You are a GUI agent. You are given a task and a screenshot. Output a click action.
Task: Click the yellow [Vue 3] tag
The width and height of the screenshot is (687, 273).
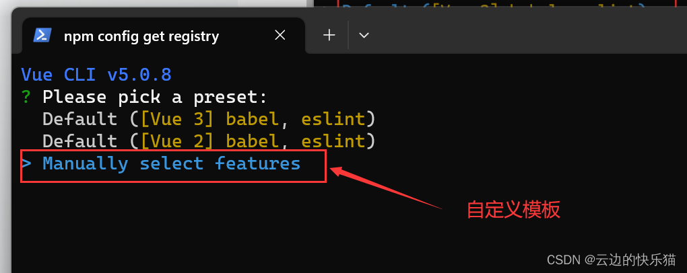pyautogui.click(x=178, y=119)
